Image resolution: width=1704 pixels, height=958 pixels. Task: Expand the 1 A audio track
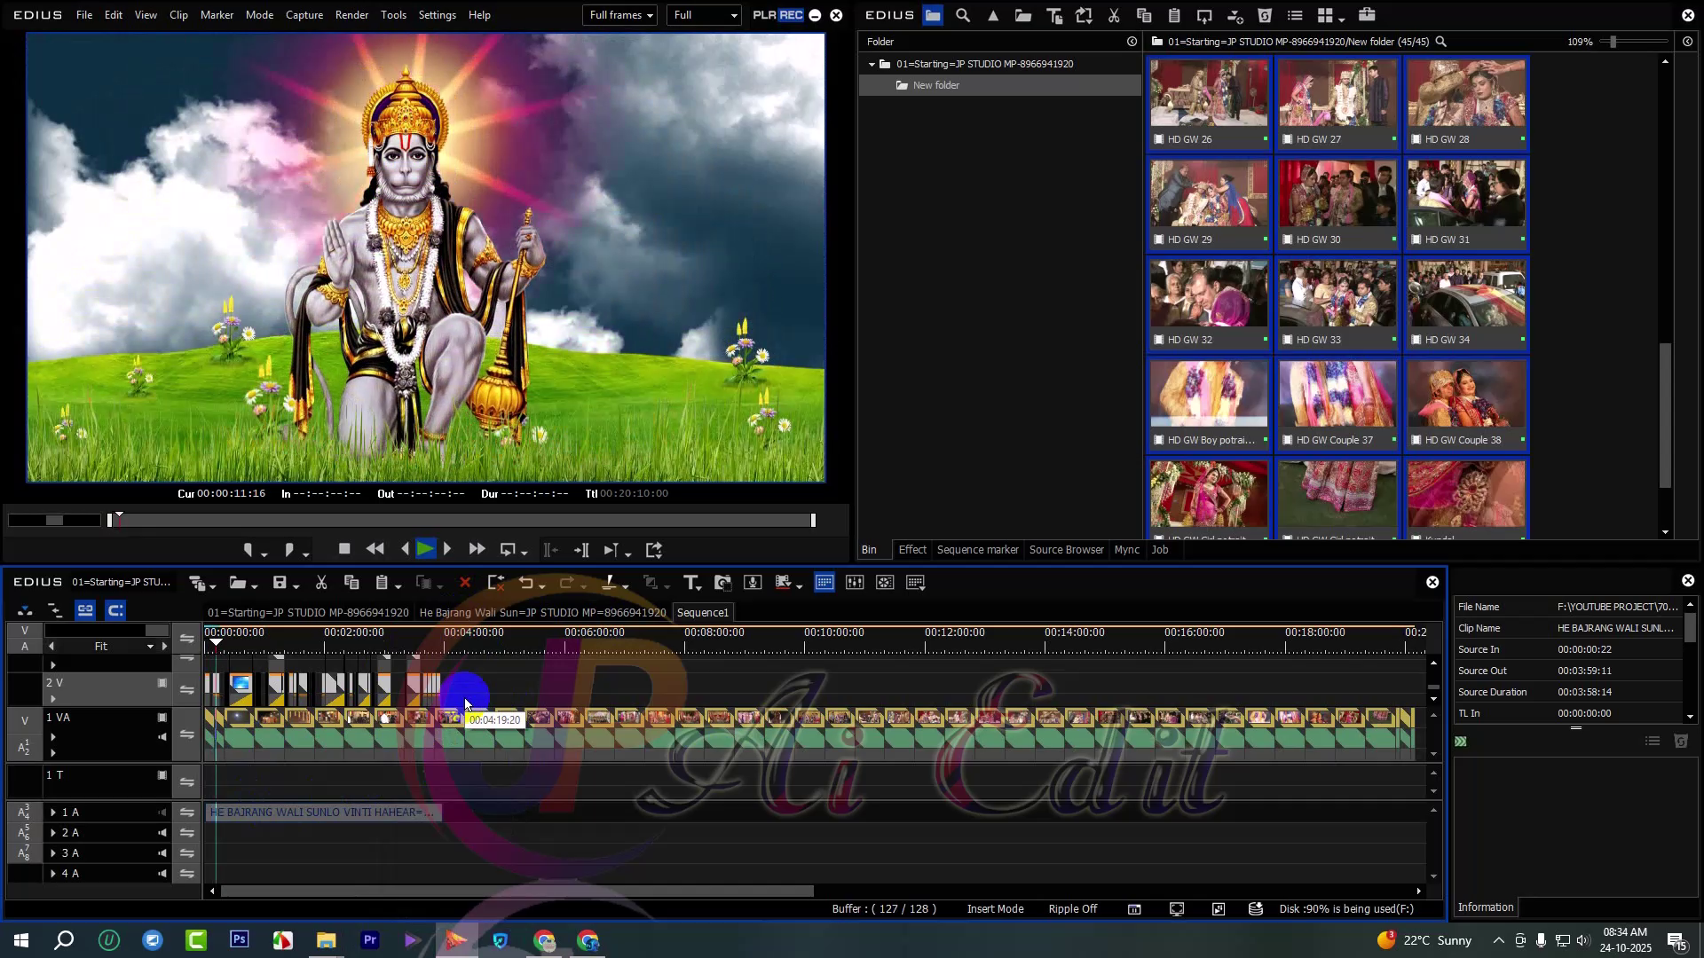[x=53, y=813]
